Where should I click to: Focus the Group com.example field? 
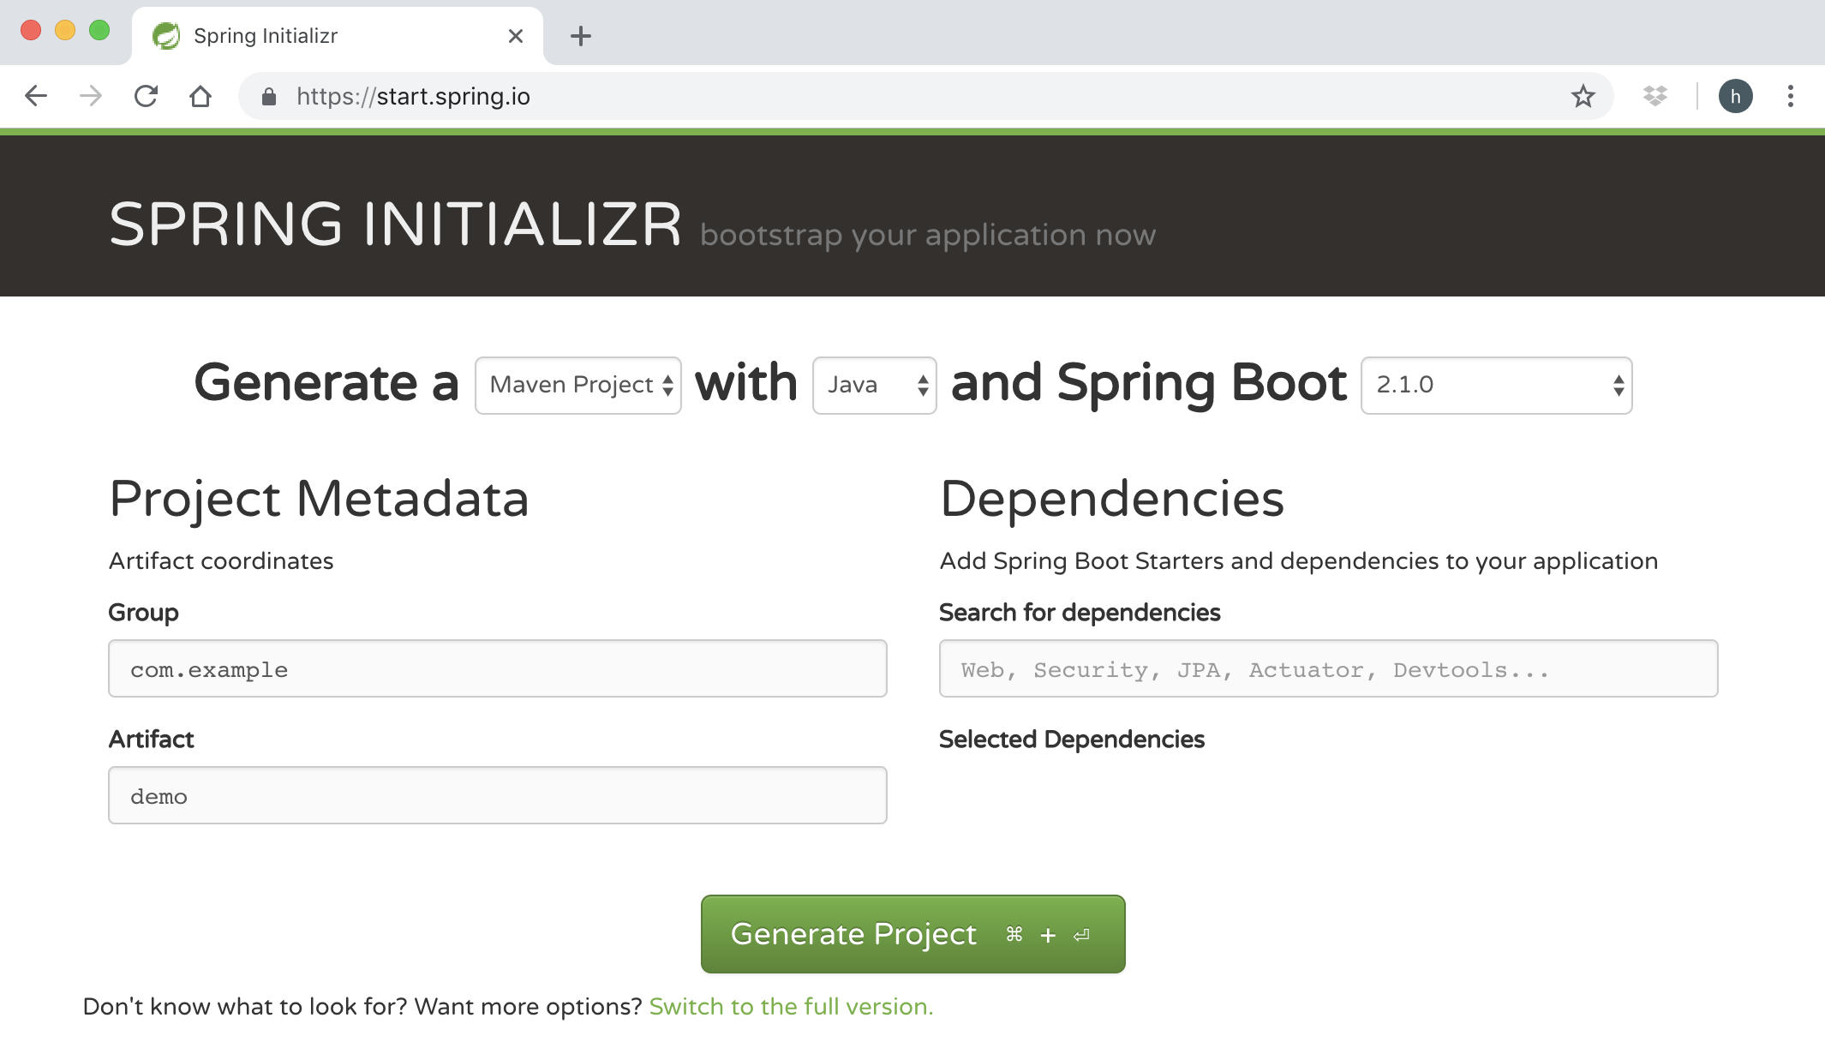coord(497,668)
